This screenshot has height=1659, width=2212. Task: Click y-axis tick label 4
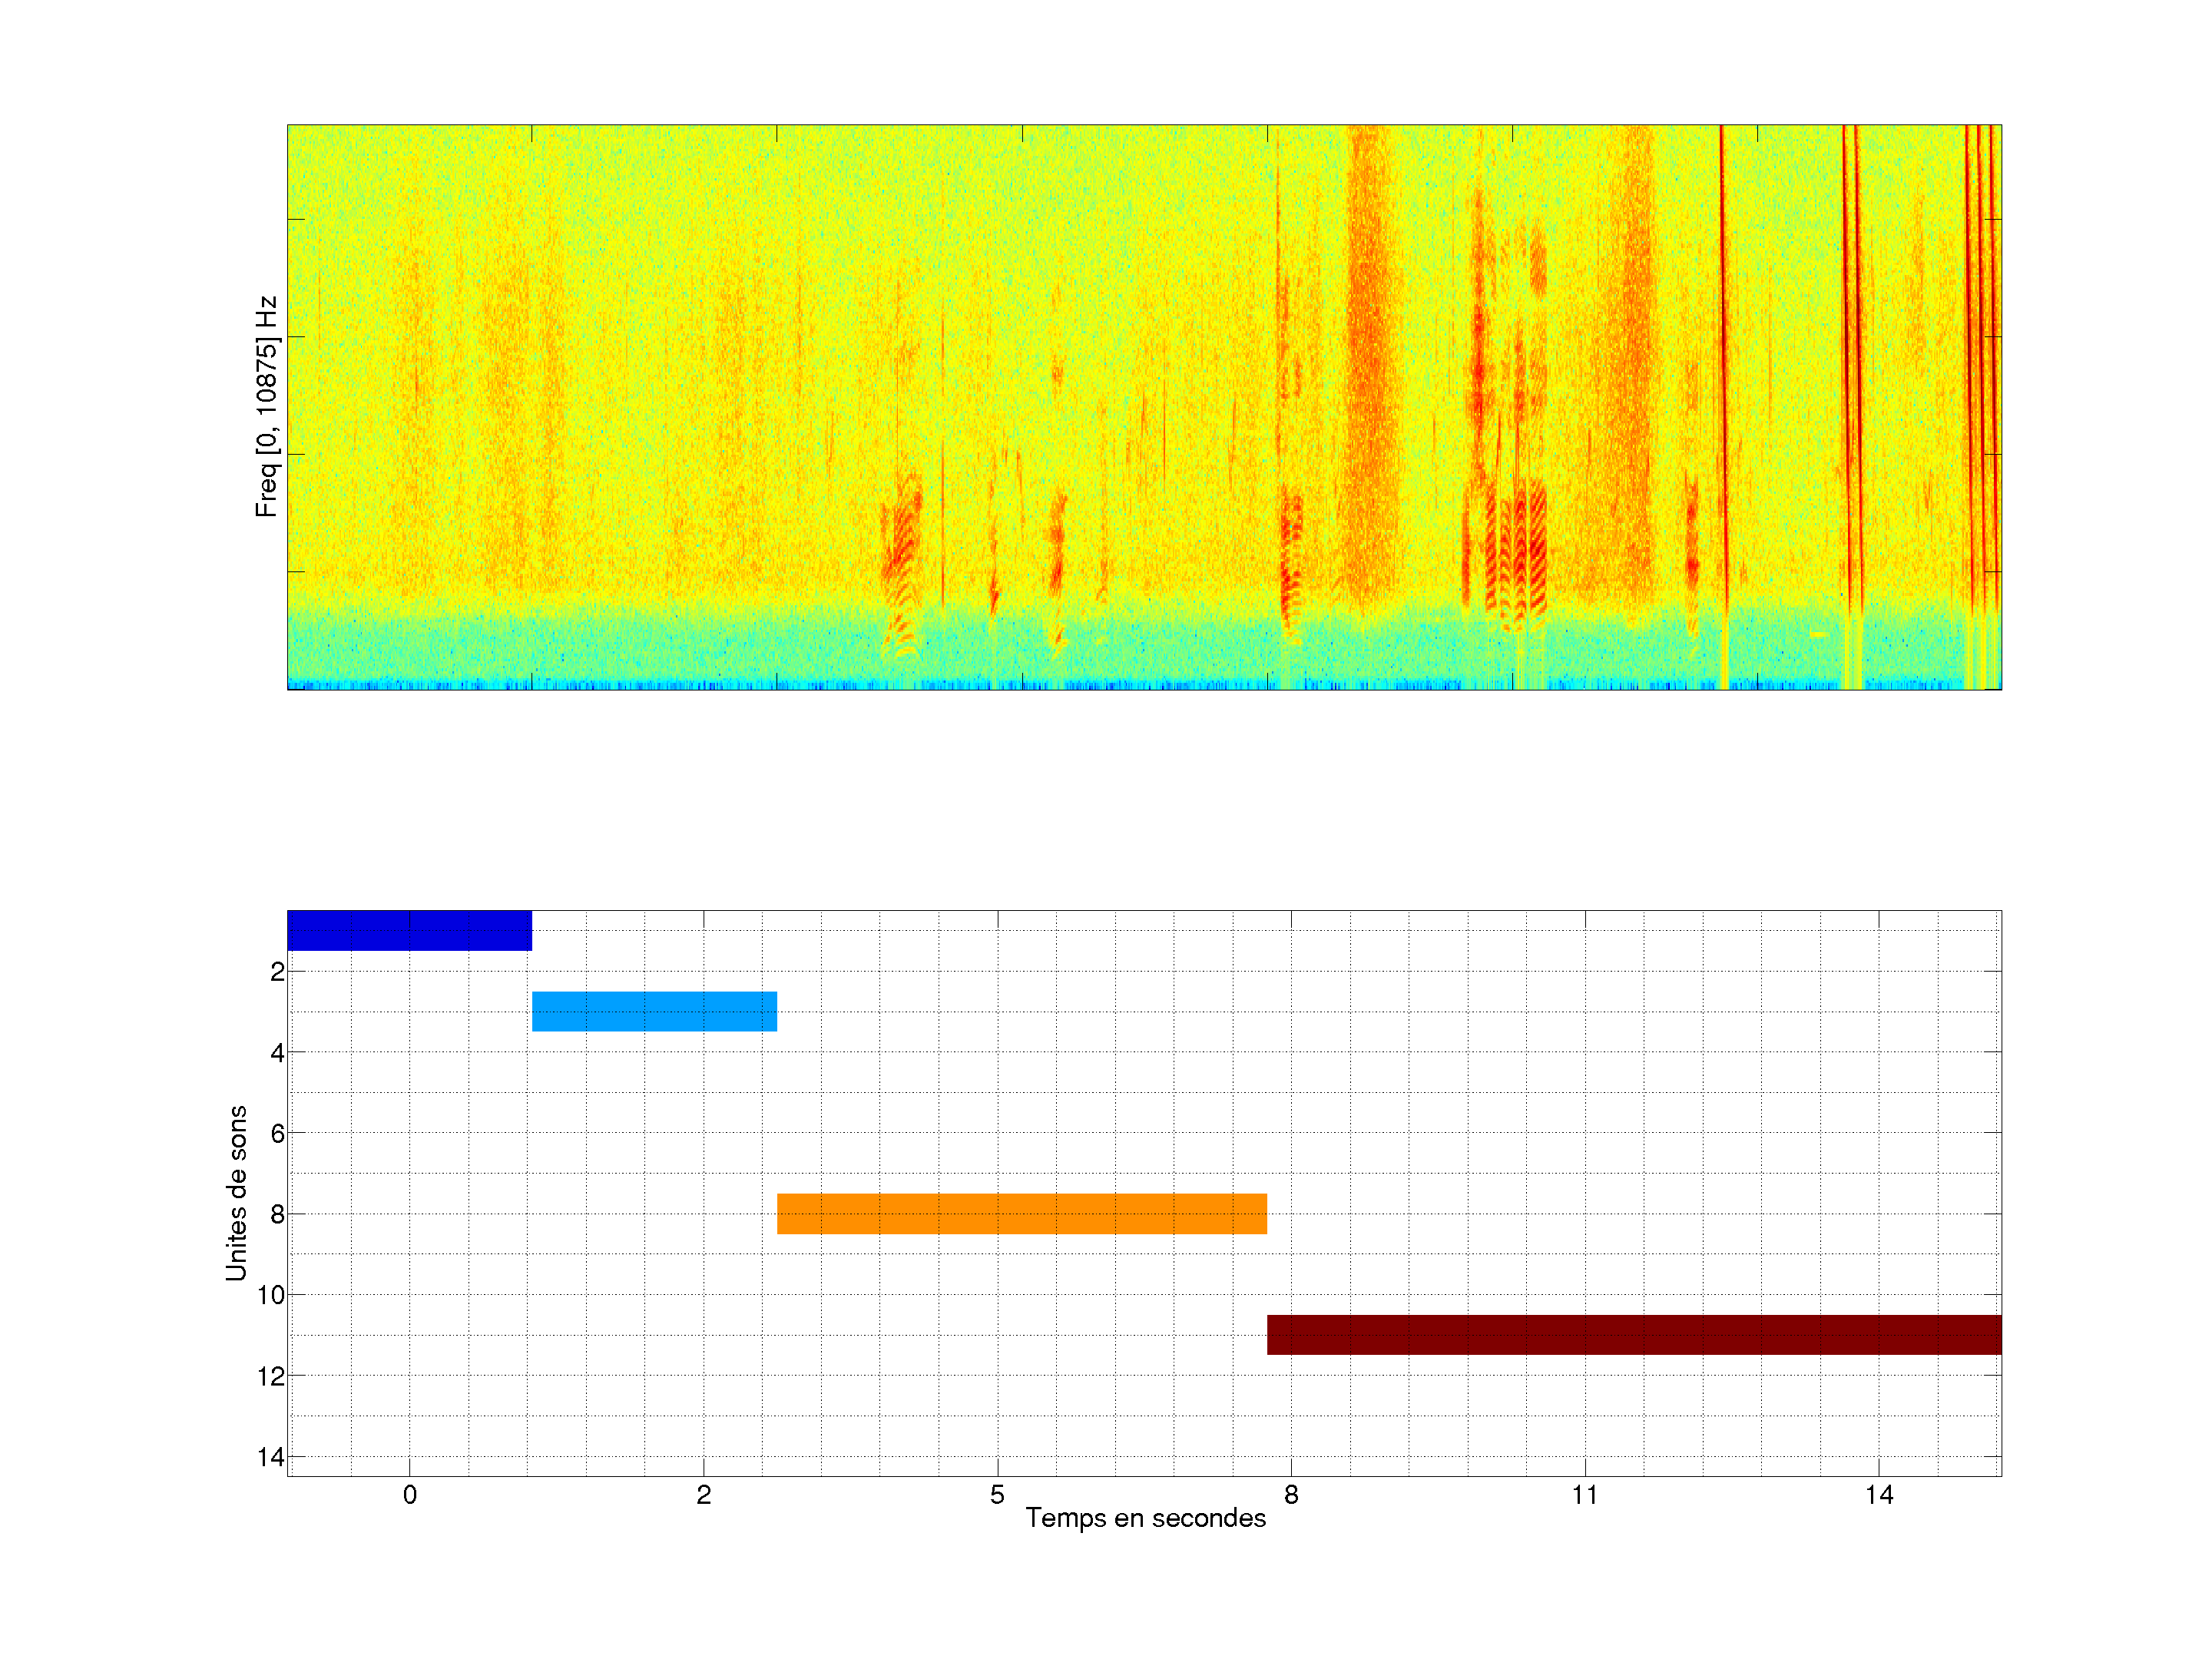click(x=277, y=1052)
